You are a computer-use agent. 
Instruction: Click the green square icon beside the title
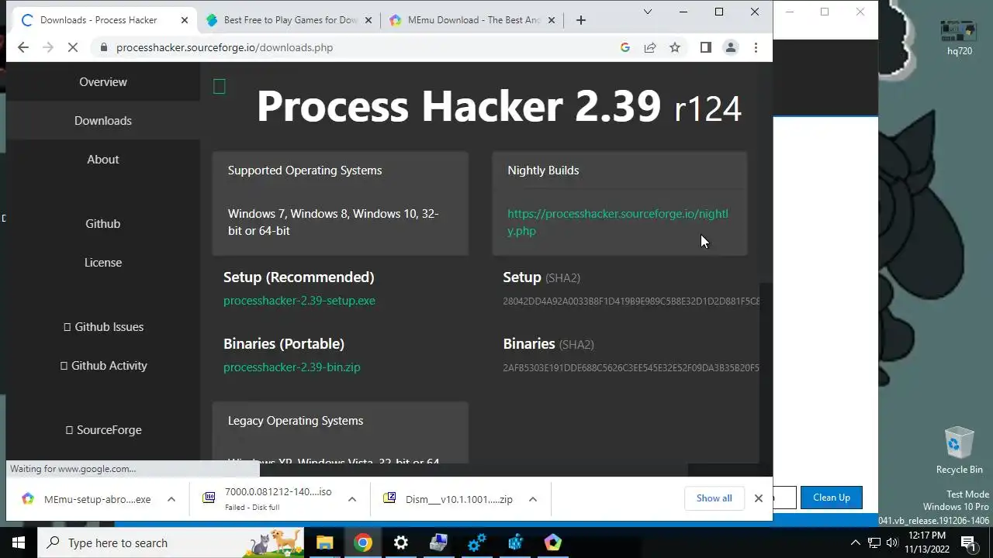(220, 87)
